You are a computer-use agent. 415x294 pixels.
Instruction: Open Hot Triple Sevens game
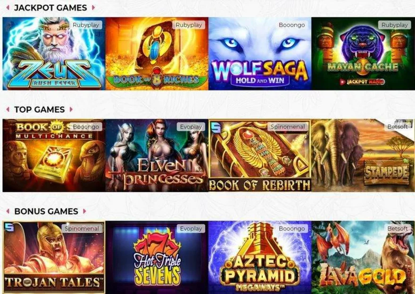pos(157,257)
